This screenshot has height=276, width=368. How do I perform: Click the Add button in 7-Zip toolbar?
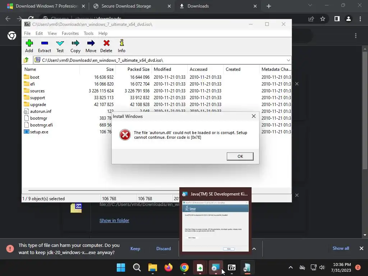(x=29, y=46)
